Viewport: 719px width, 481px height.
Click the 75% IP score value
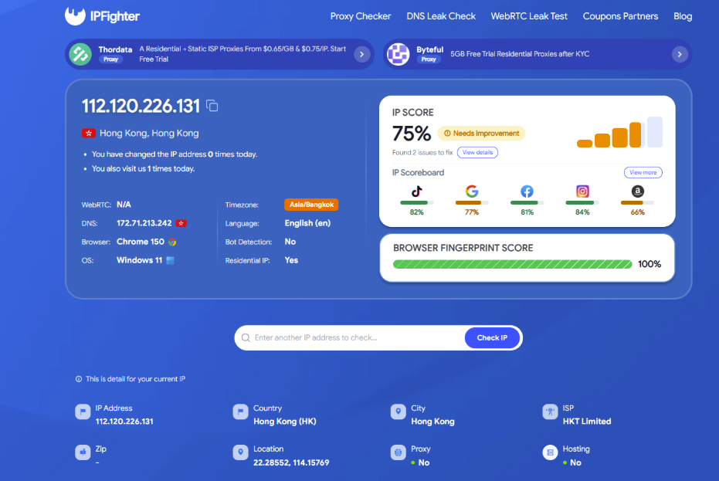[x=412, y=134]
